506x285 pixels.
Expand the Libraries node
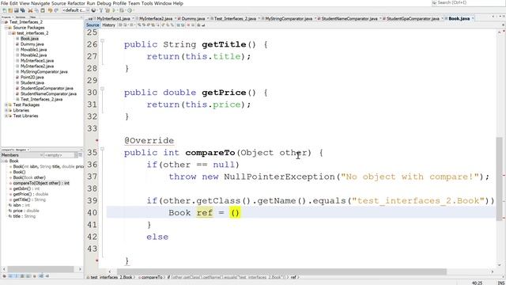[x=6, y=110]
